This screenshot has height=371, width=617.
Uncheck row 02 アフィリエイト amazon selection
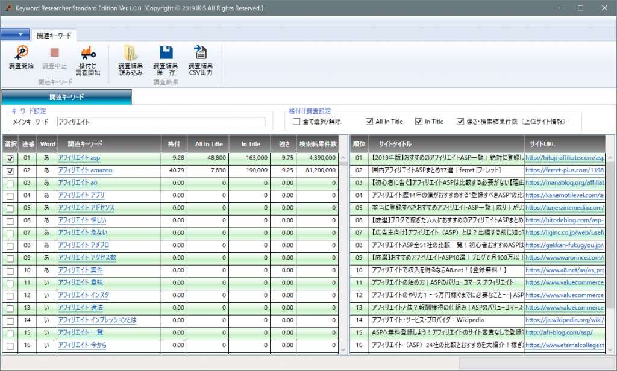10,171
